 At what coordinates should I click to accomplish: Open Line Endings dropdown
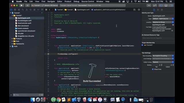pos(163,59)
